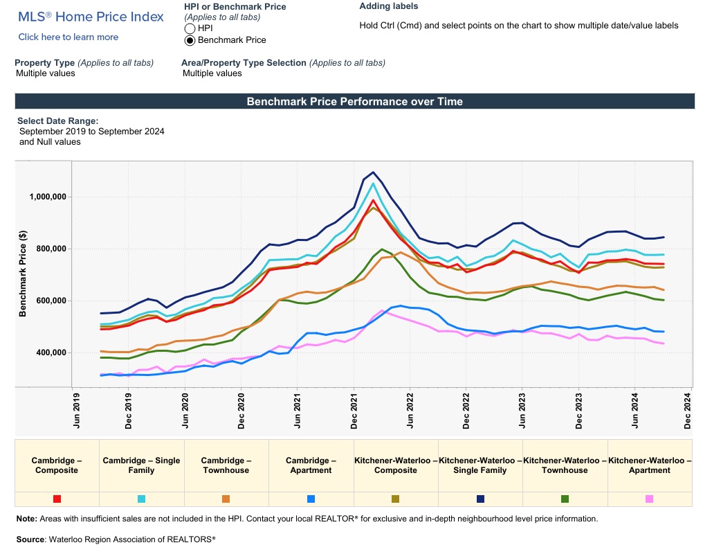Viewport: 703px width, 554px height.
Task: Click blue Cambridge Apartment legend swatch
Action: (x=311, y=499)
